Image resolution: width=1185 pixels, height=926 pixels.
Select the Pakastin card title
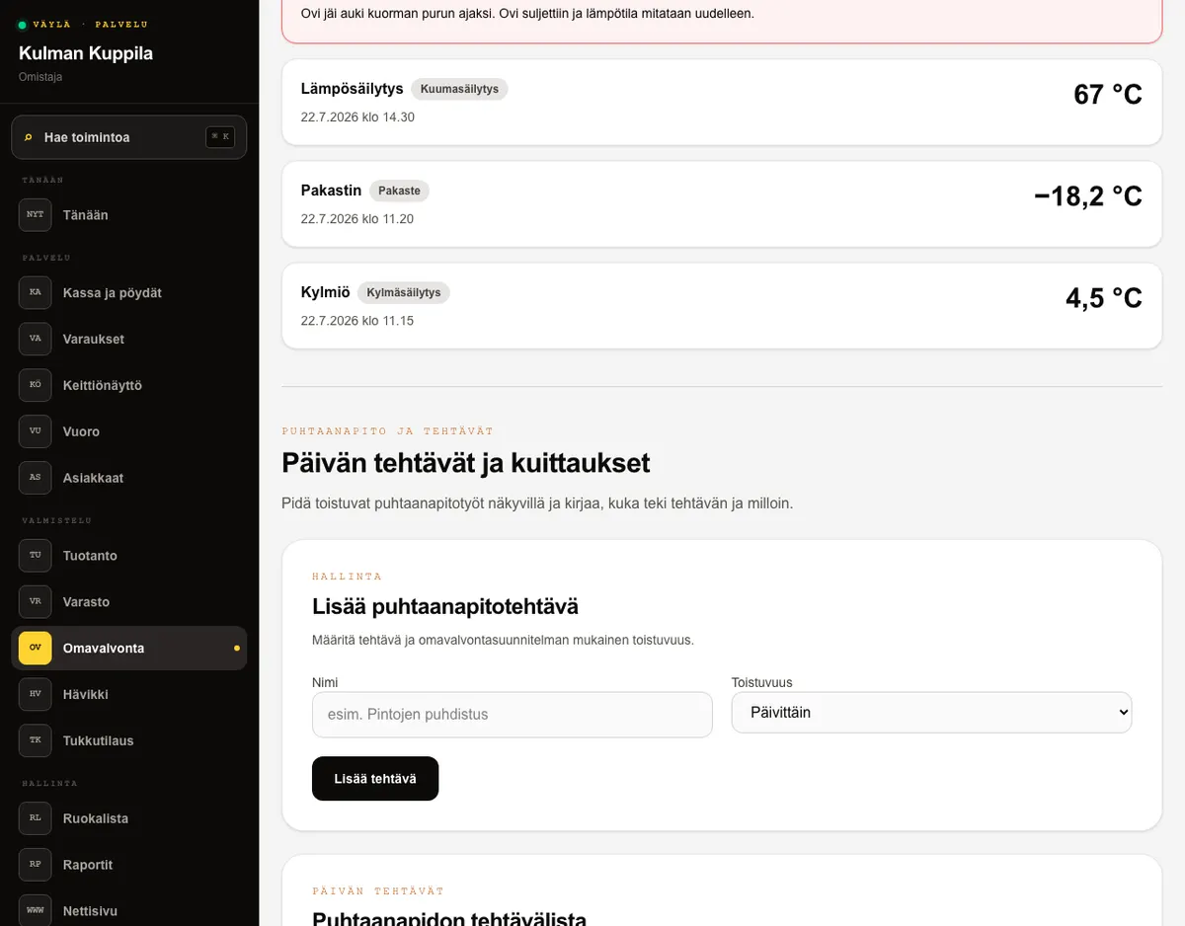click(332, 191)
